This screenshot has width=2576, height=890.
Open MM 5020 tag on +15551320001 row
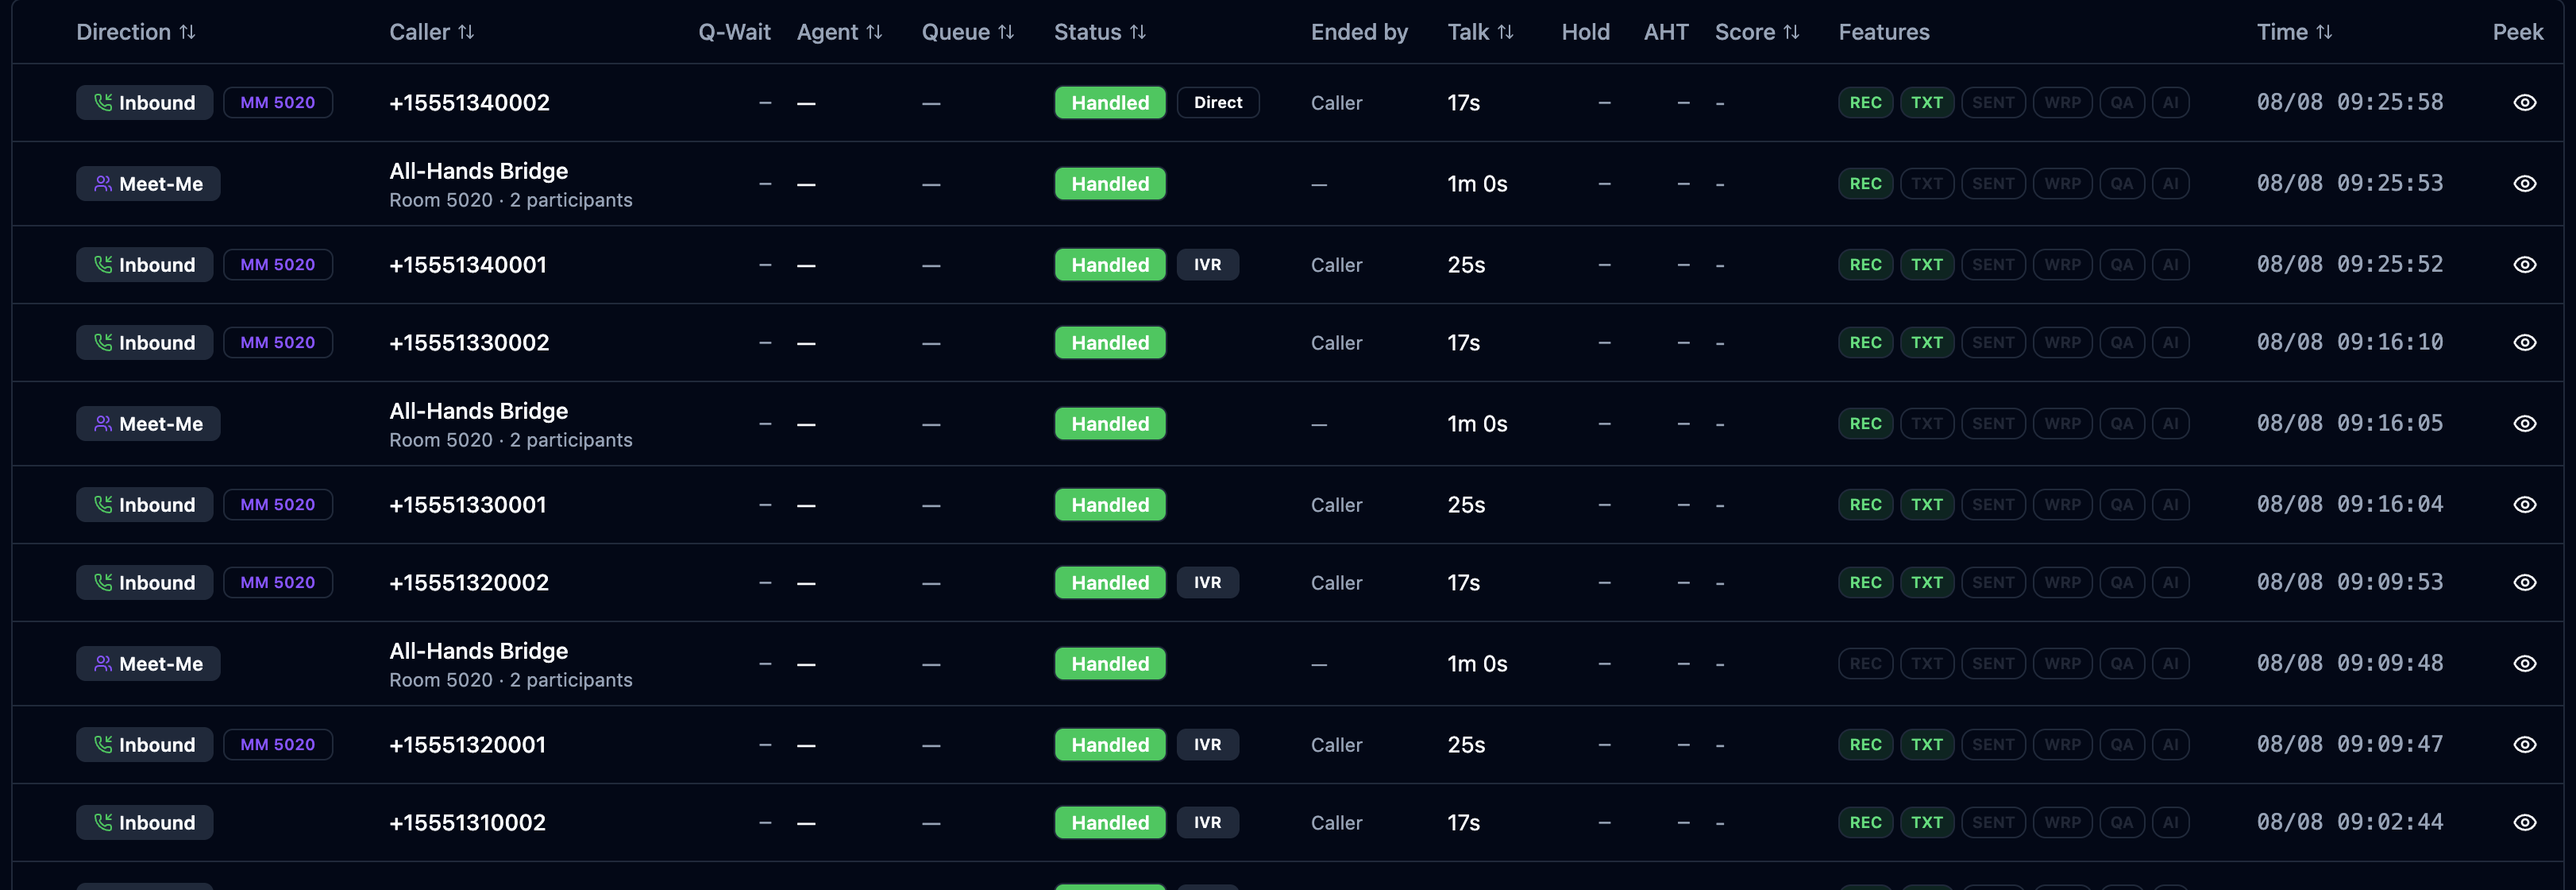[278, 745]
